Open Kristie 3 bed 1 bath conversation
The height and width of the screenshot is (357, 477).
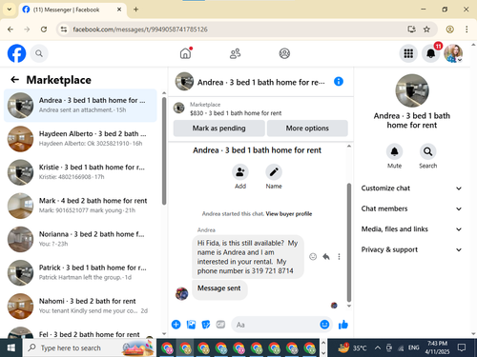80,172
